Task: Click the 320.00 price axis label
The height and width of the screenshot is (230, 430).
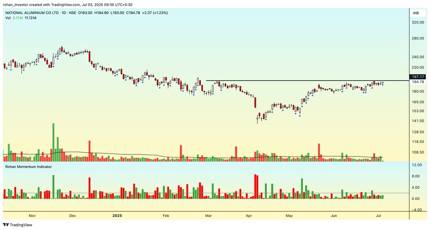Action: (419, 22)
